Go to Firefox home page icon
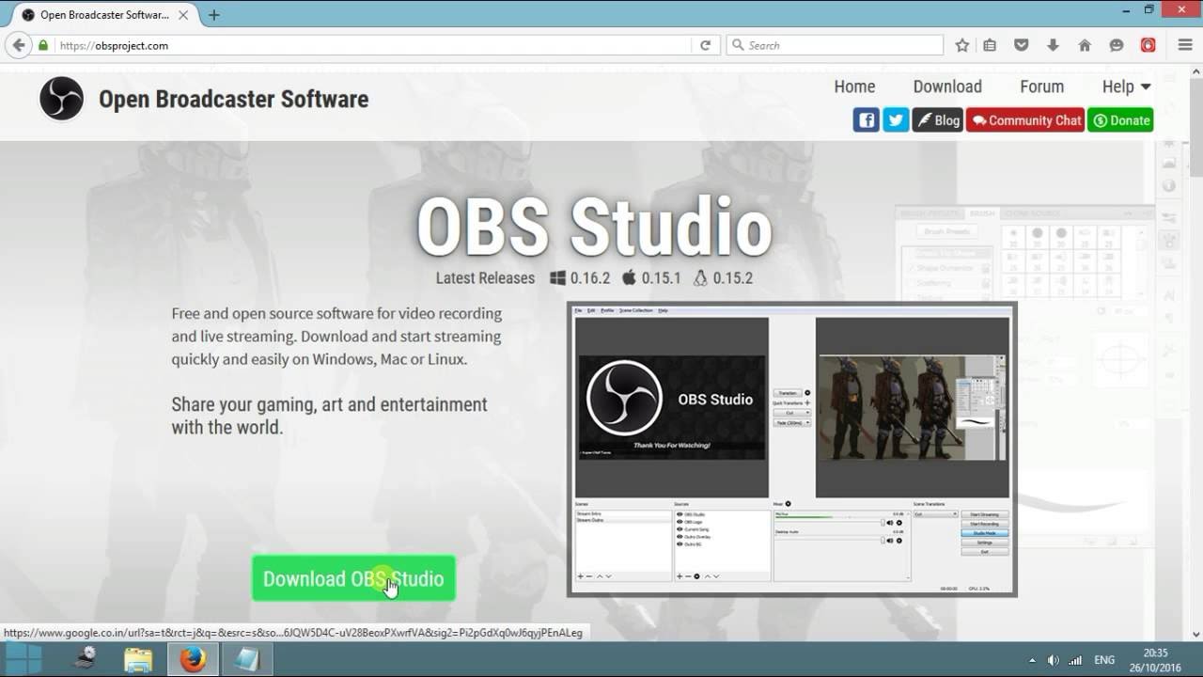Screen dimensions: 1203x677 (x=1085, y=45)
